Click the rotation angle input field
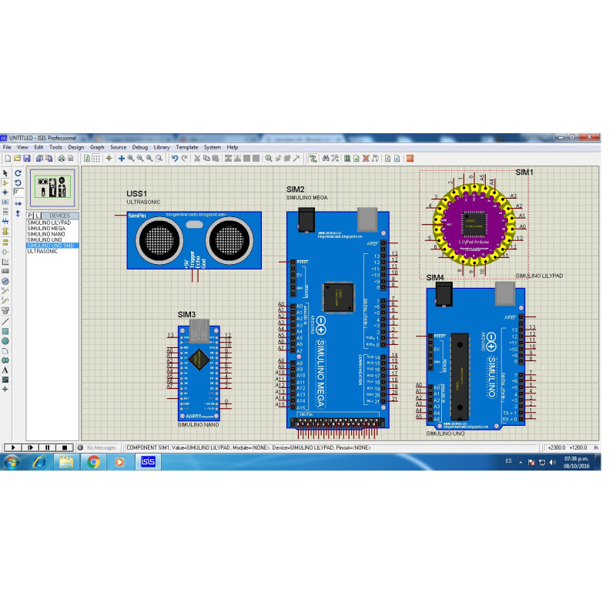 point(18,192)
